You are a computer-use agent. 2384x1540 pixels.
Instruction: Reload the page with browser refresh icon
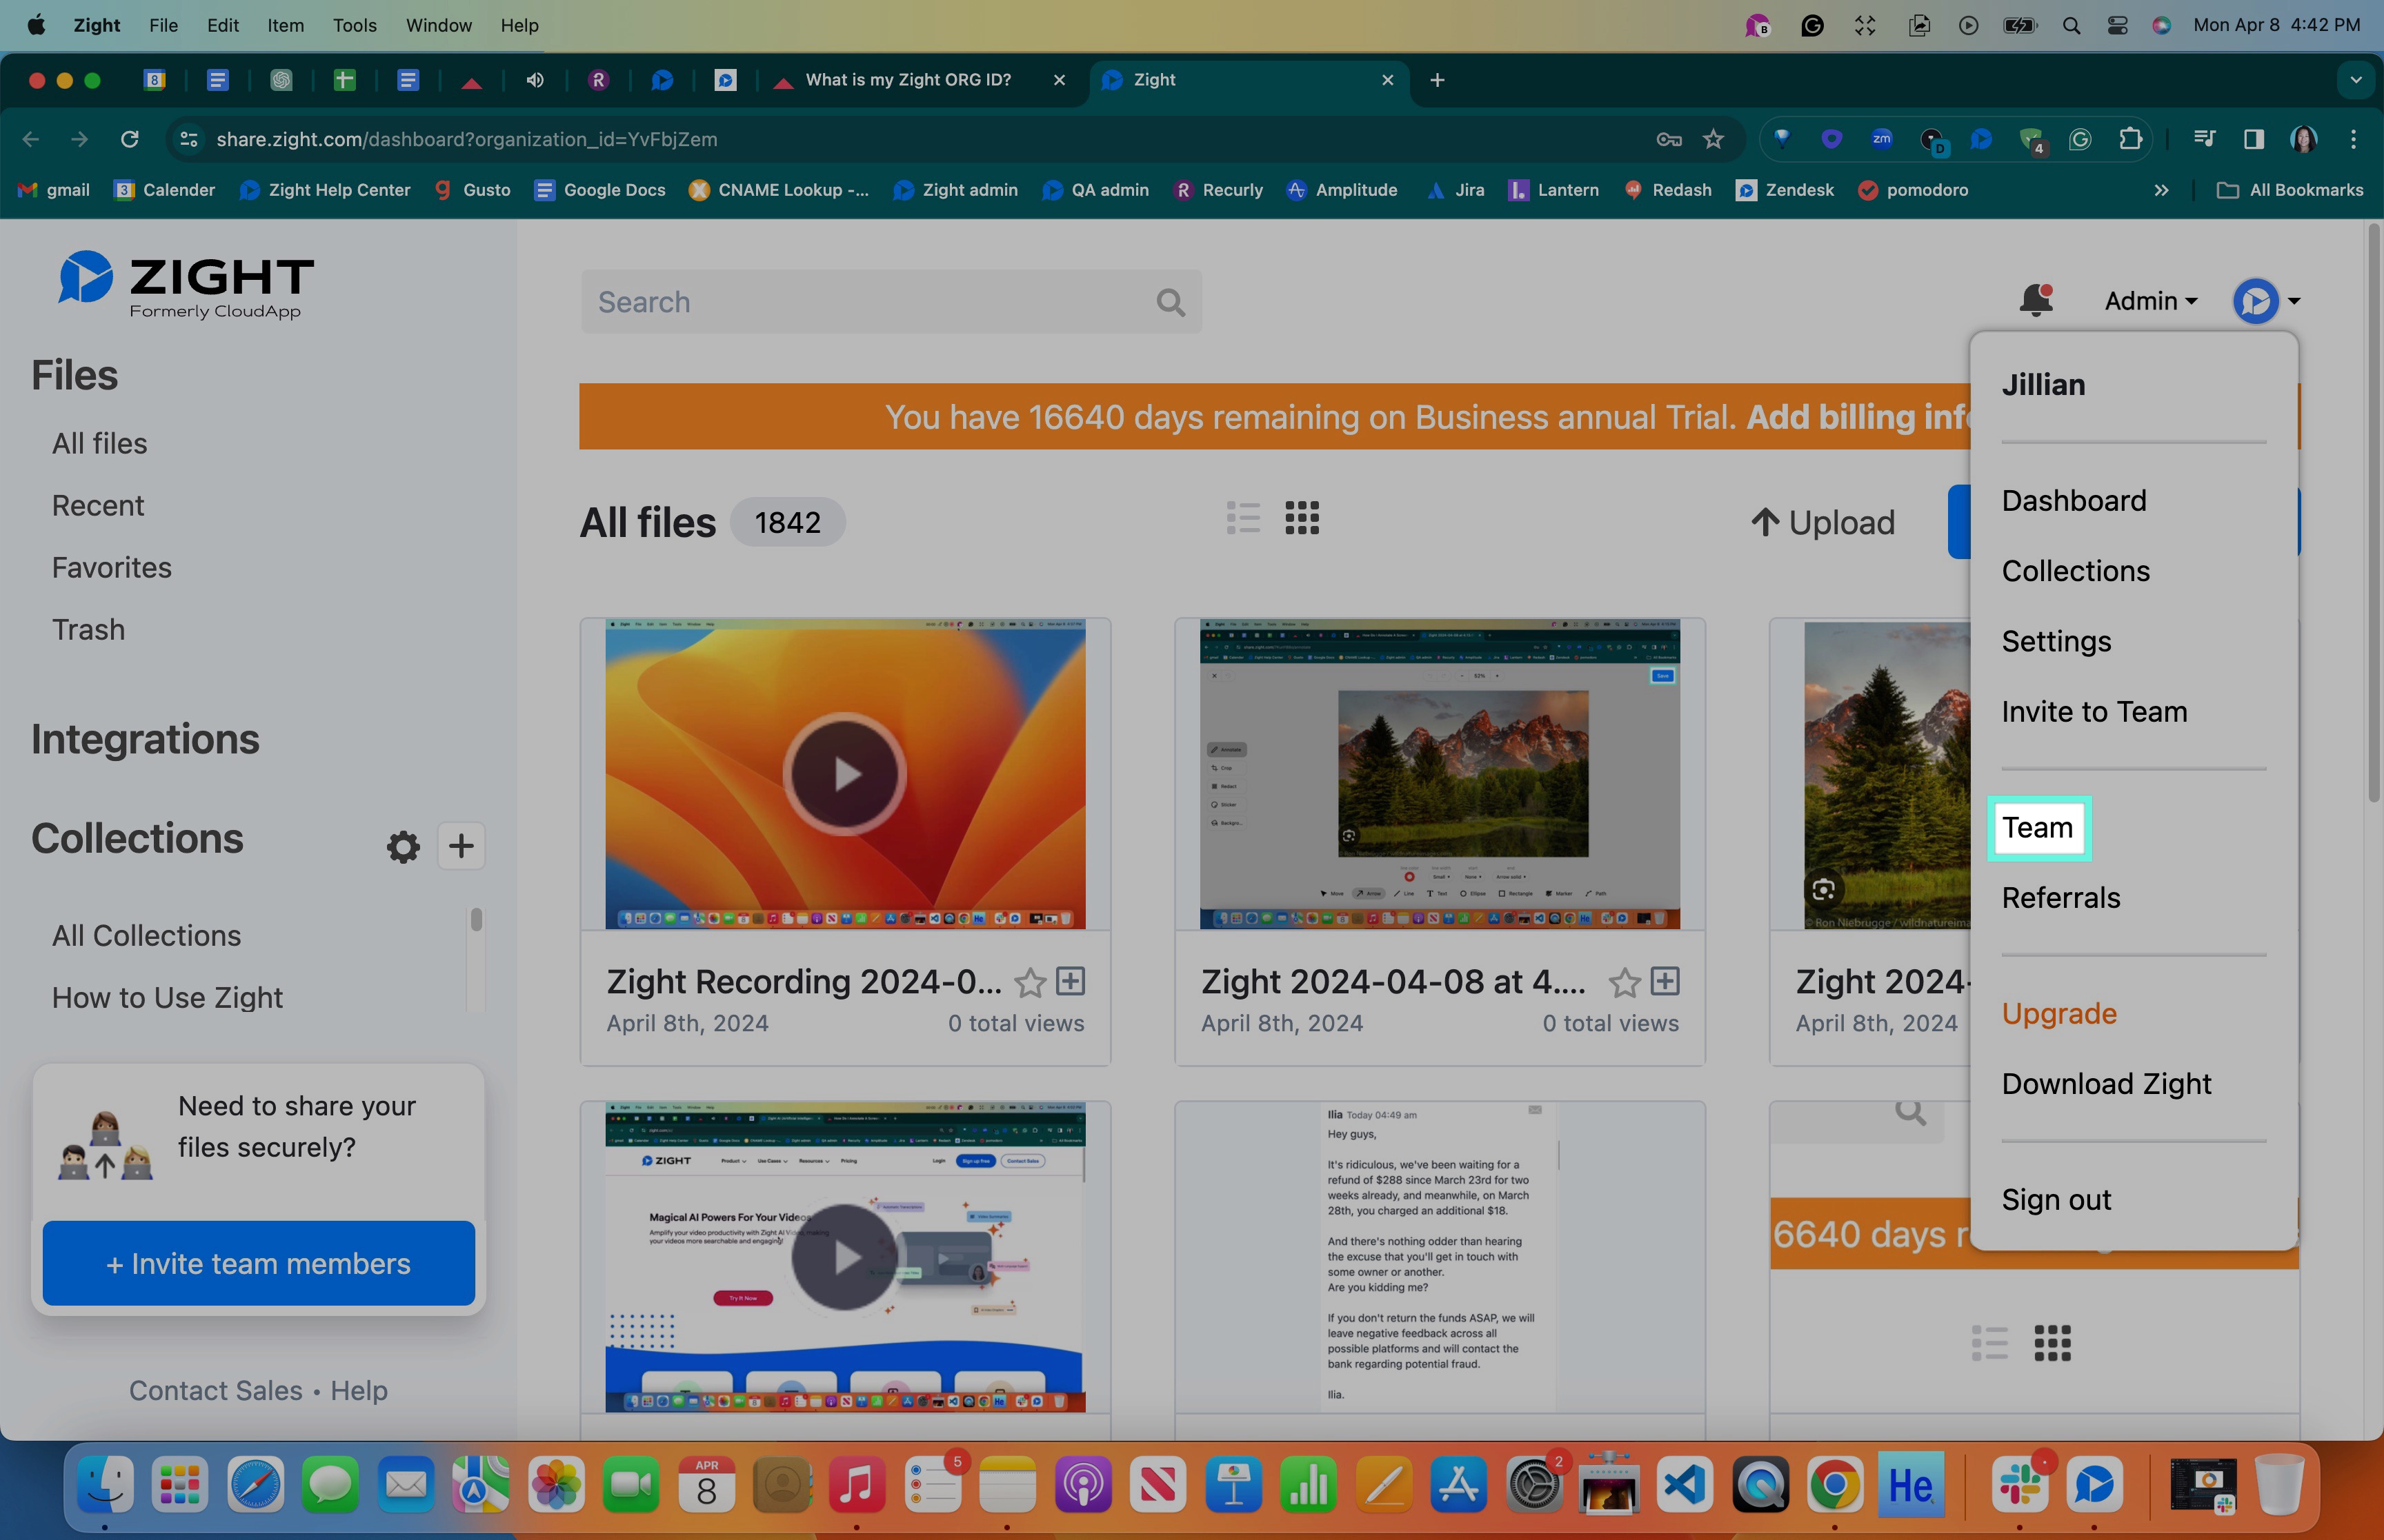pos(129,139)
